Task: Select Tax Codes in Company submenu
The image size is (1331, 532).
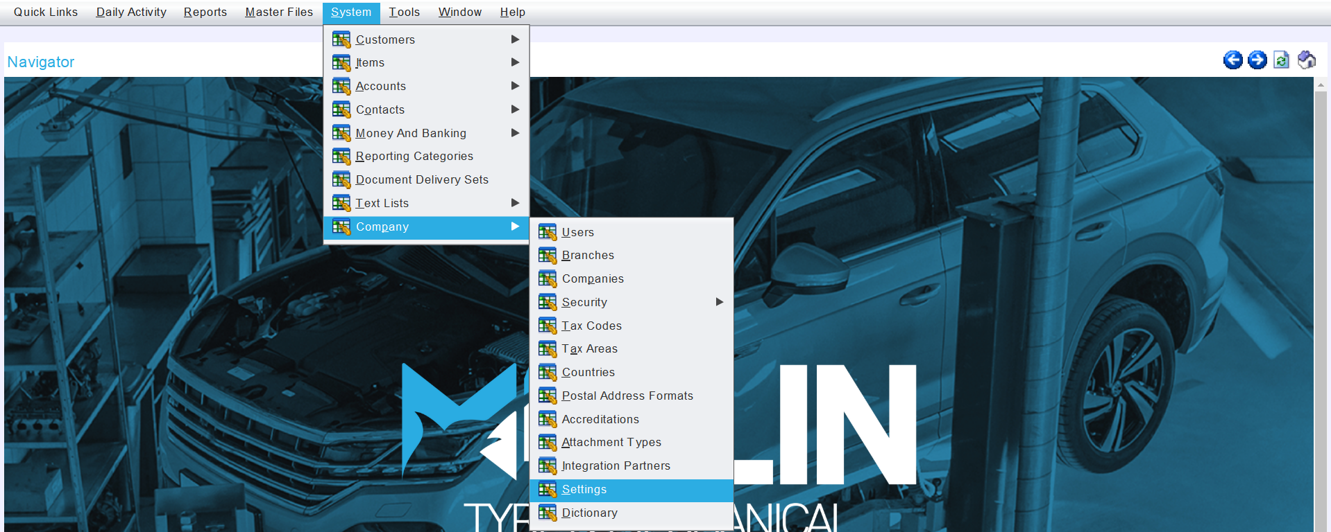Action: (x=631, y=326)
